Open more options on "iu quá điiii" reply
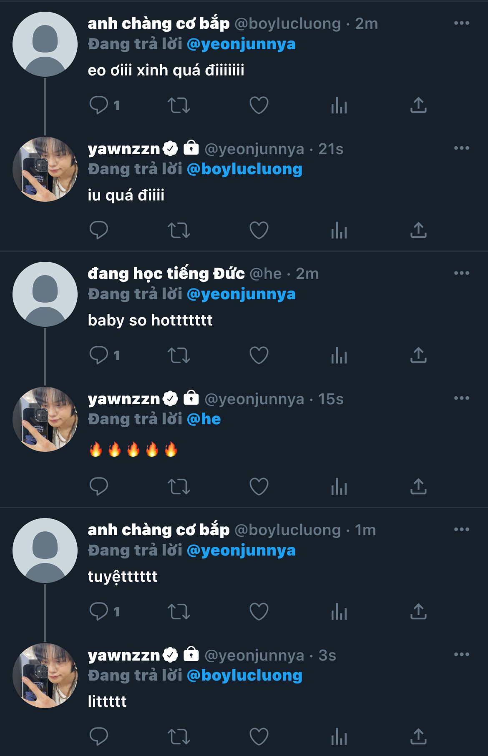This screenshot has height=756, width=488. pos(461,148)
